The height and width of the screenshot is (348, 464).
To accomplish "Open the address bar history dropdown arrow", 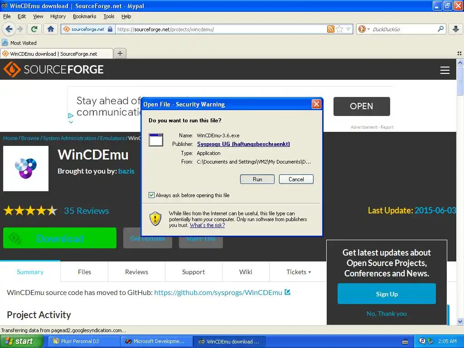I will point(348,29).
